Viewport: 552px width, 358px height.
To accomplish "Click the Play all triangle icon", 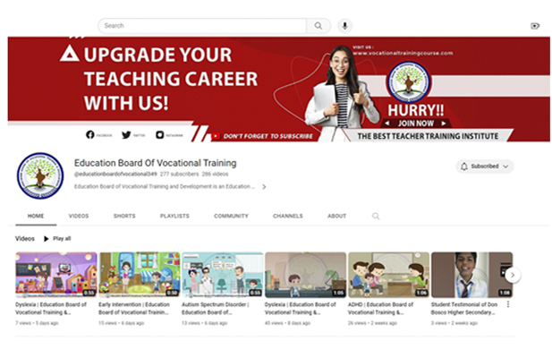I will (x=47, y=239).
